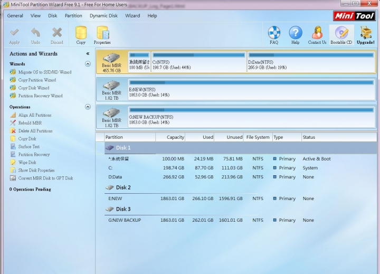
Task: Sort by the Status column header
Action: pyautogui.click(x=339, y=137)
